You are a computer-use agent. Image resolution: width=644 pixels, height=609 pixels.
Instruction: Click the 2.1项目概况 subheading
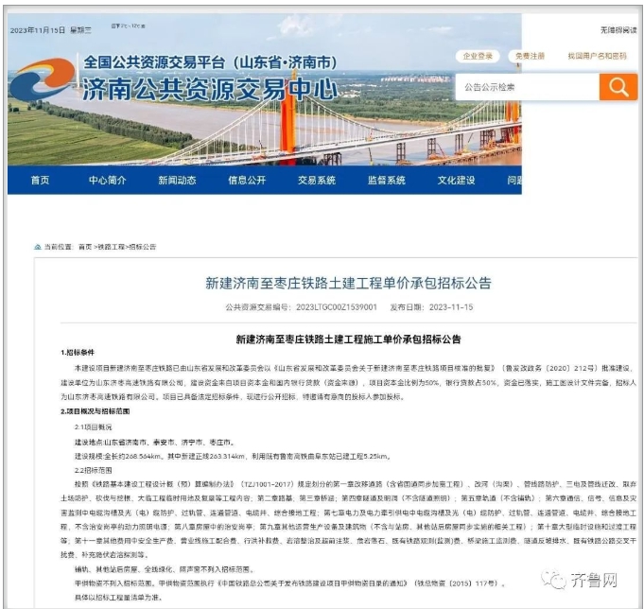(93, 427)
